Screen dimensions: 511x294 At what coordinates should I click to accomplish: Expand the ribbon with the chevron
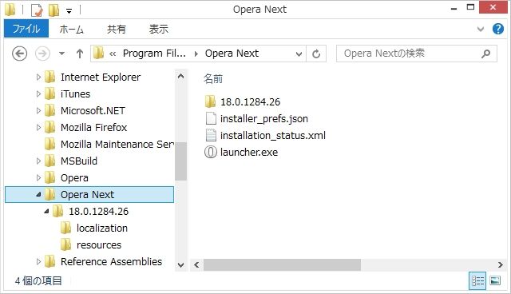pyautogui.click(x=481, y=29)
